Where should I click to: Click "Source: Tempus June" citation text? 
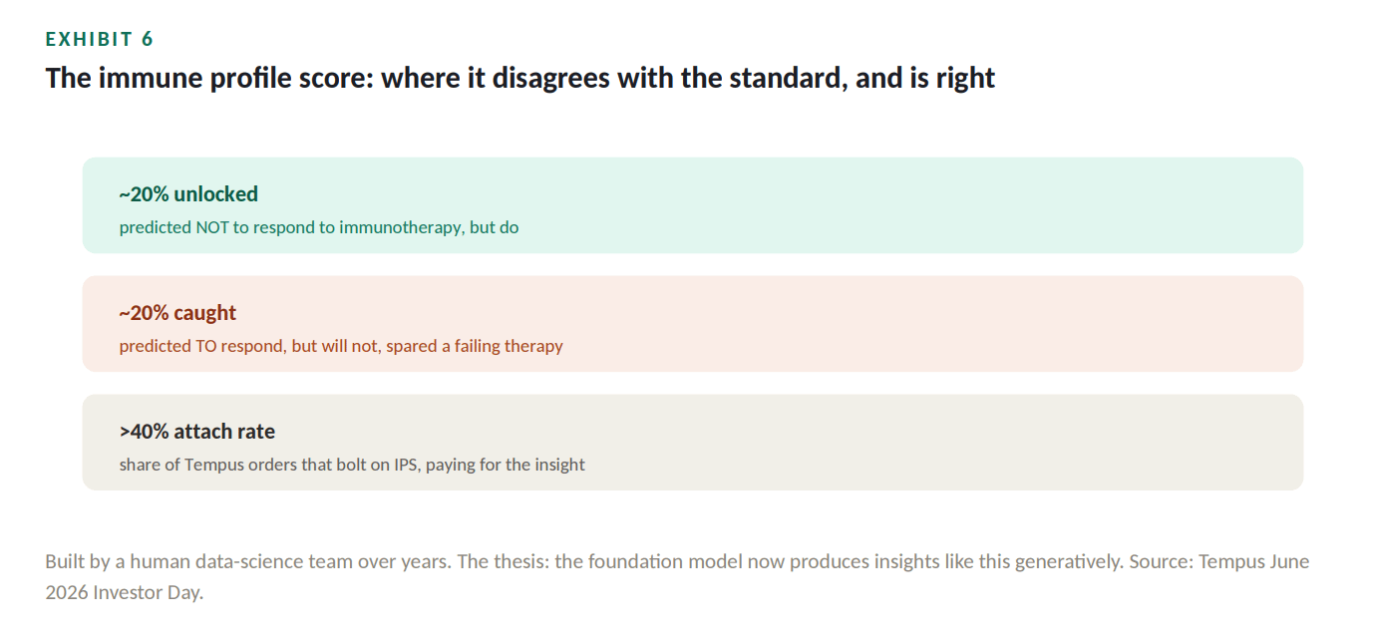tap(1219, 561)
